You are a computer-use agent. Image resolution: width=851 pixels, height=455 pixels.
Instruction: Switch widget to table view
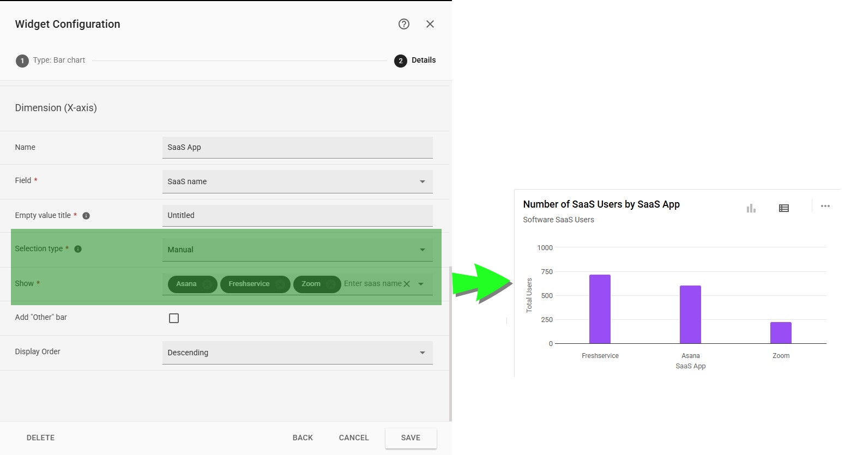(x=784, y=208)
